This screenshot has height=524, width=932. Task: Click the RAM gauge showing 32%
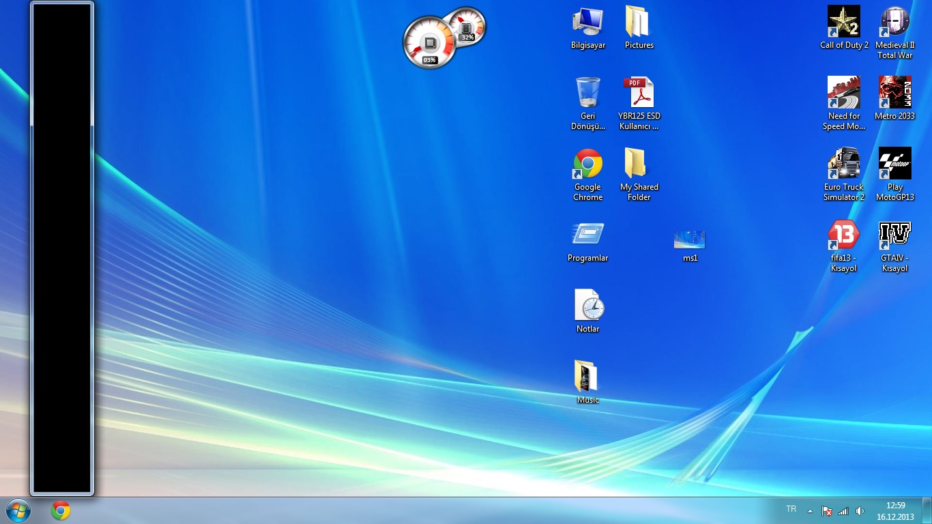click(467, 27)
